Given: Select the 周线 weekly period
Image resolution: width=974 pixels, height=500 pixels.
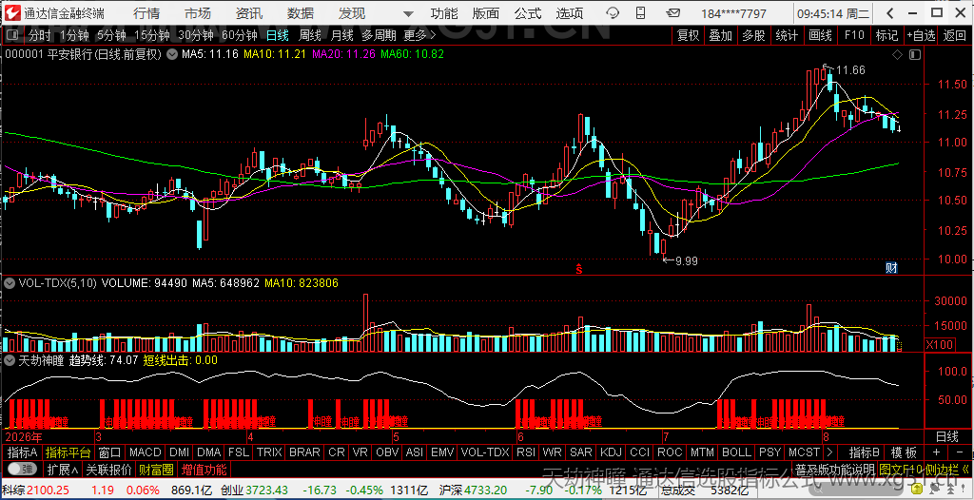Looking at the screenshot, I should [310, 35].
